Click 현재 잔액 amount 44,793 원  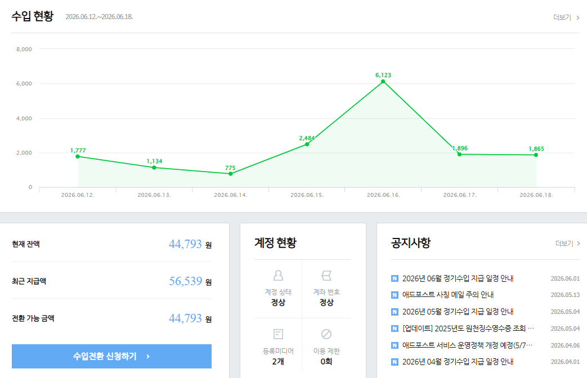click(x=190, y=244)
